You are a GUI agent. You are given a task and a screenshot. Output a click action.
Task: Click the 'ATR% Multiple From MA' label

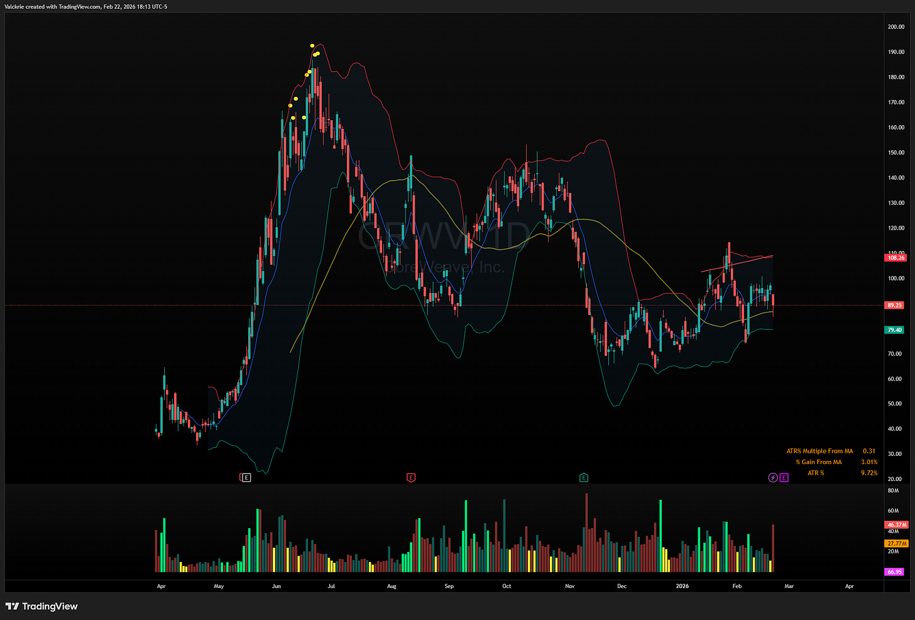[819, 451]
